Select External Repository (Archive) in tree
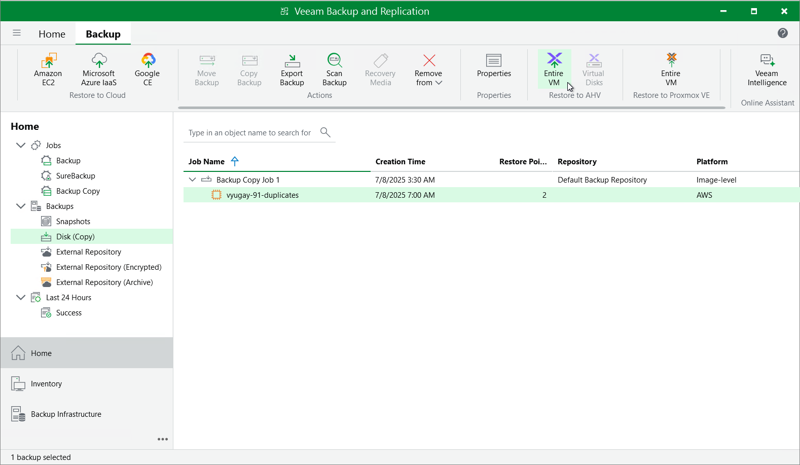This screenshot has width=800, height=465. (104, 282)
